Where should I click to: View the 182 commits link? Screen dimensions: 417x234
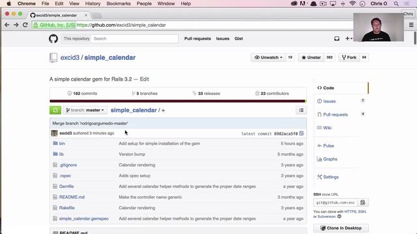82,94
